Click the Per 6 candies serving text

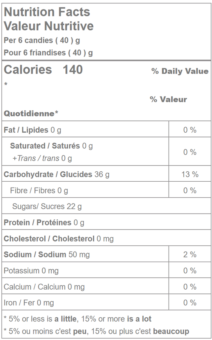pyautogui.click(x=42, y=40)
